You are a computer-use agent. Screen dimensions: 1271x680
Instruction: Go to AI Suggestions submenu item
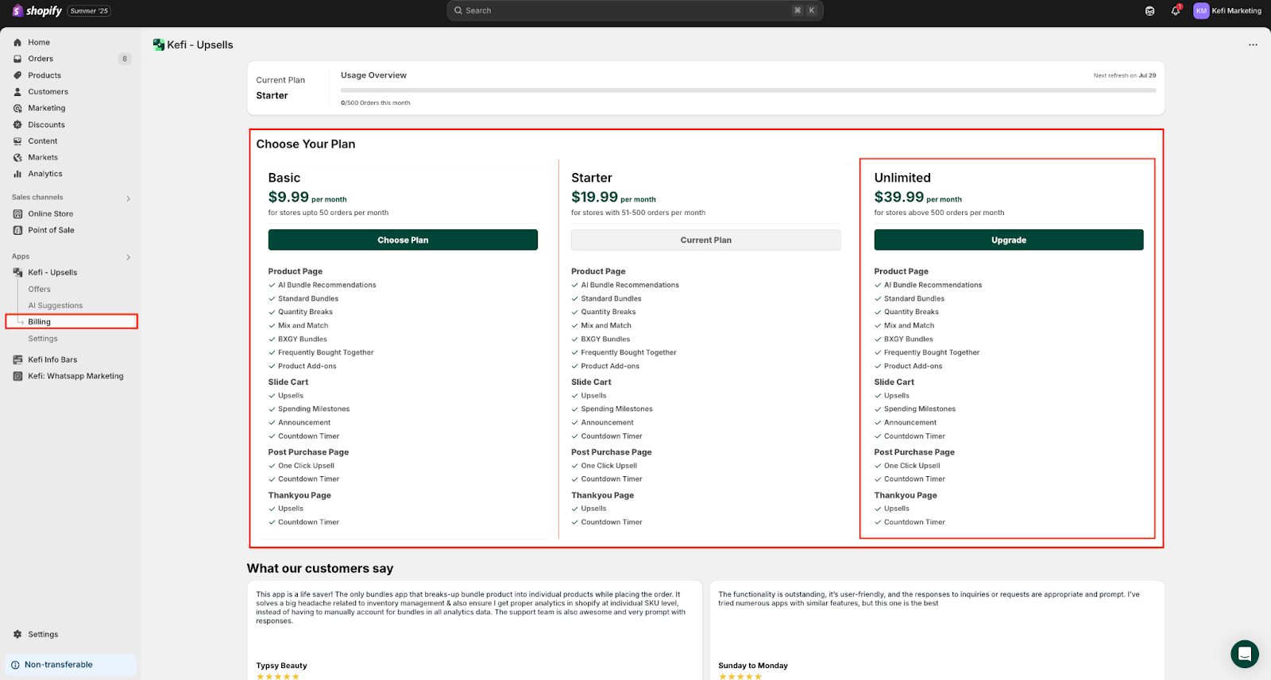pos(56,305)
